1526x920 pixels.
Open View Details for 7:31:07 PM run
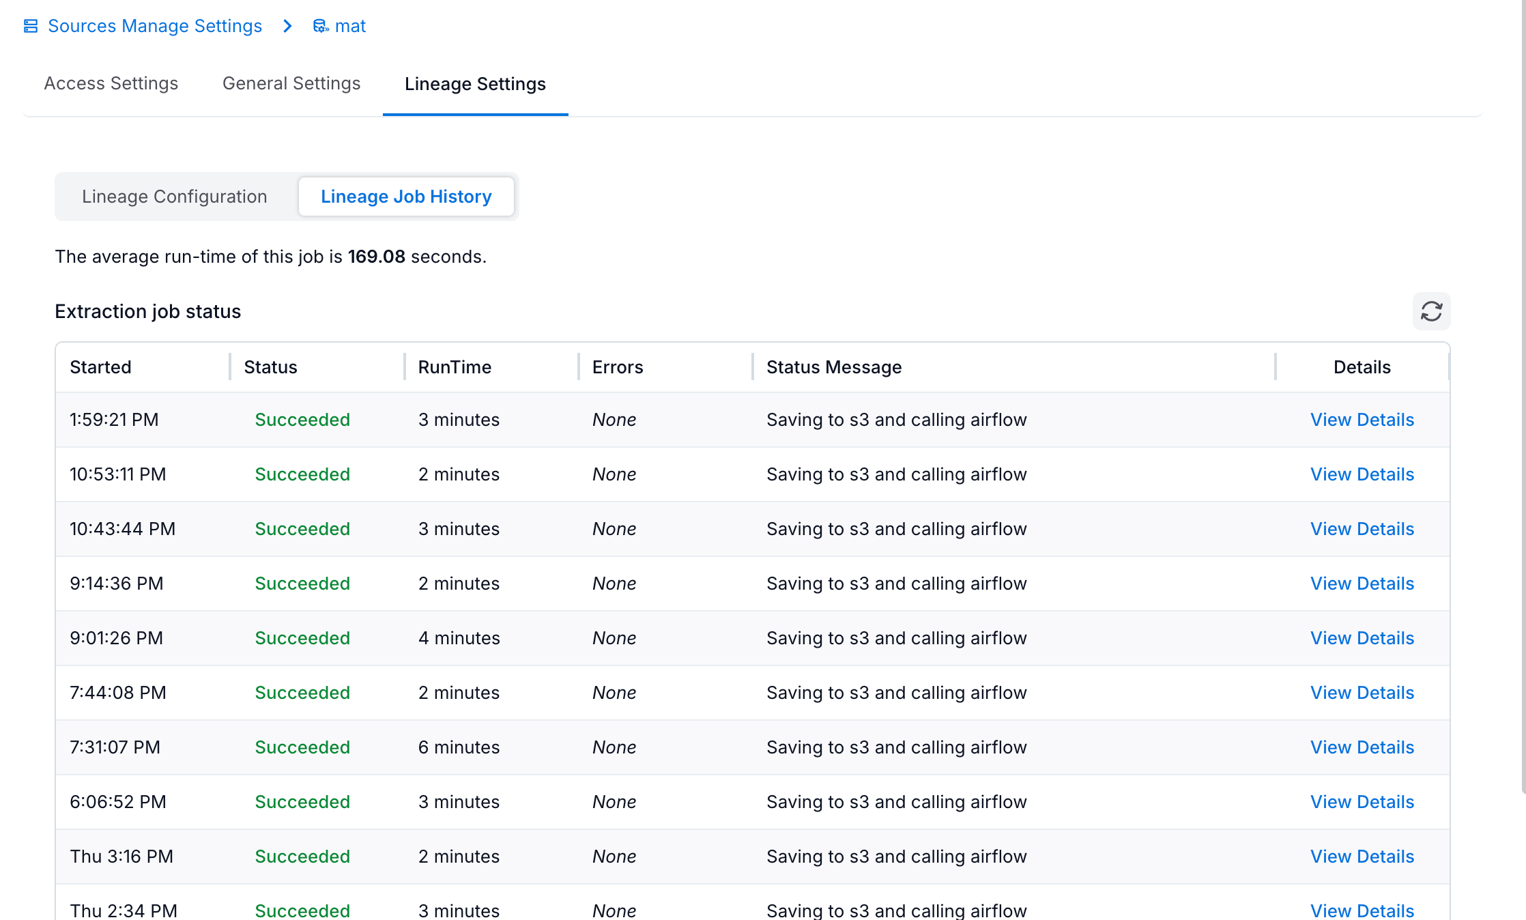(1362, 747)
